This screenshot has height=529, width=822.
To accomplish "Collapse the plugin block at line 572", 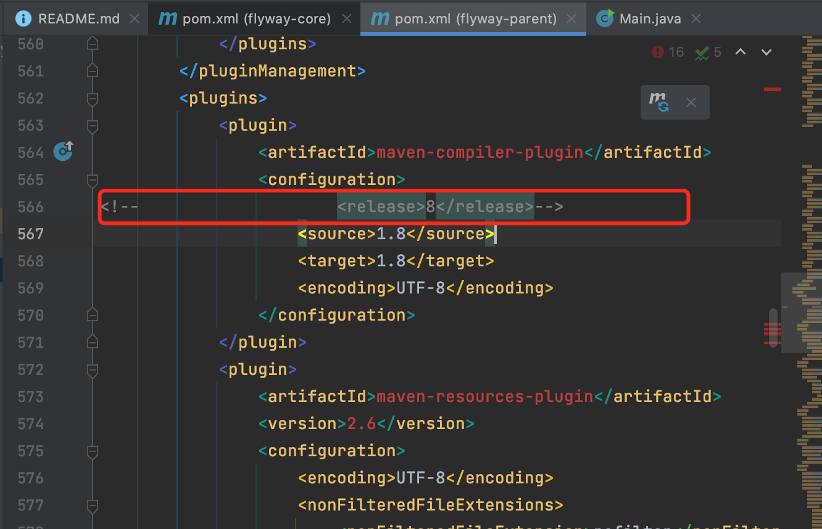I will 93,369.
